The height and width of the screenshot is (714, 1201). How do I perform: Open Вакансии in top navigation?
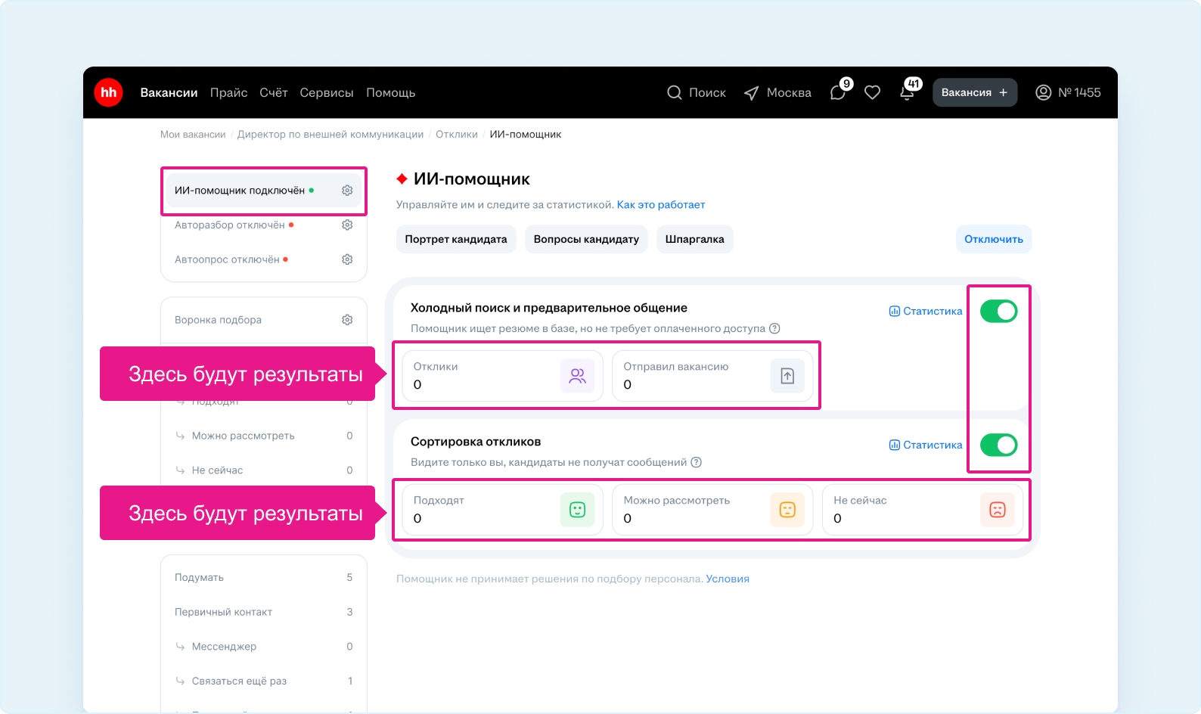pyautogui.click(x=169, y=92)
